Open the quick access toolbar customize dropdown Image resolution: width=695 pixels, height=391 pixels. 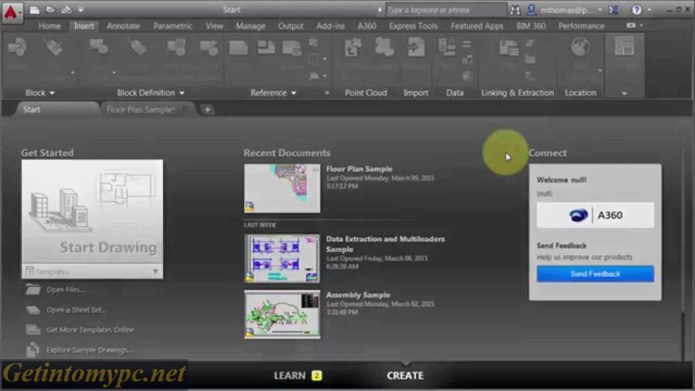[x=81, y=10]
